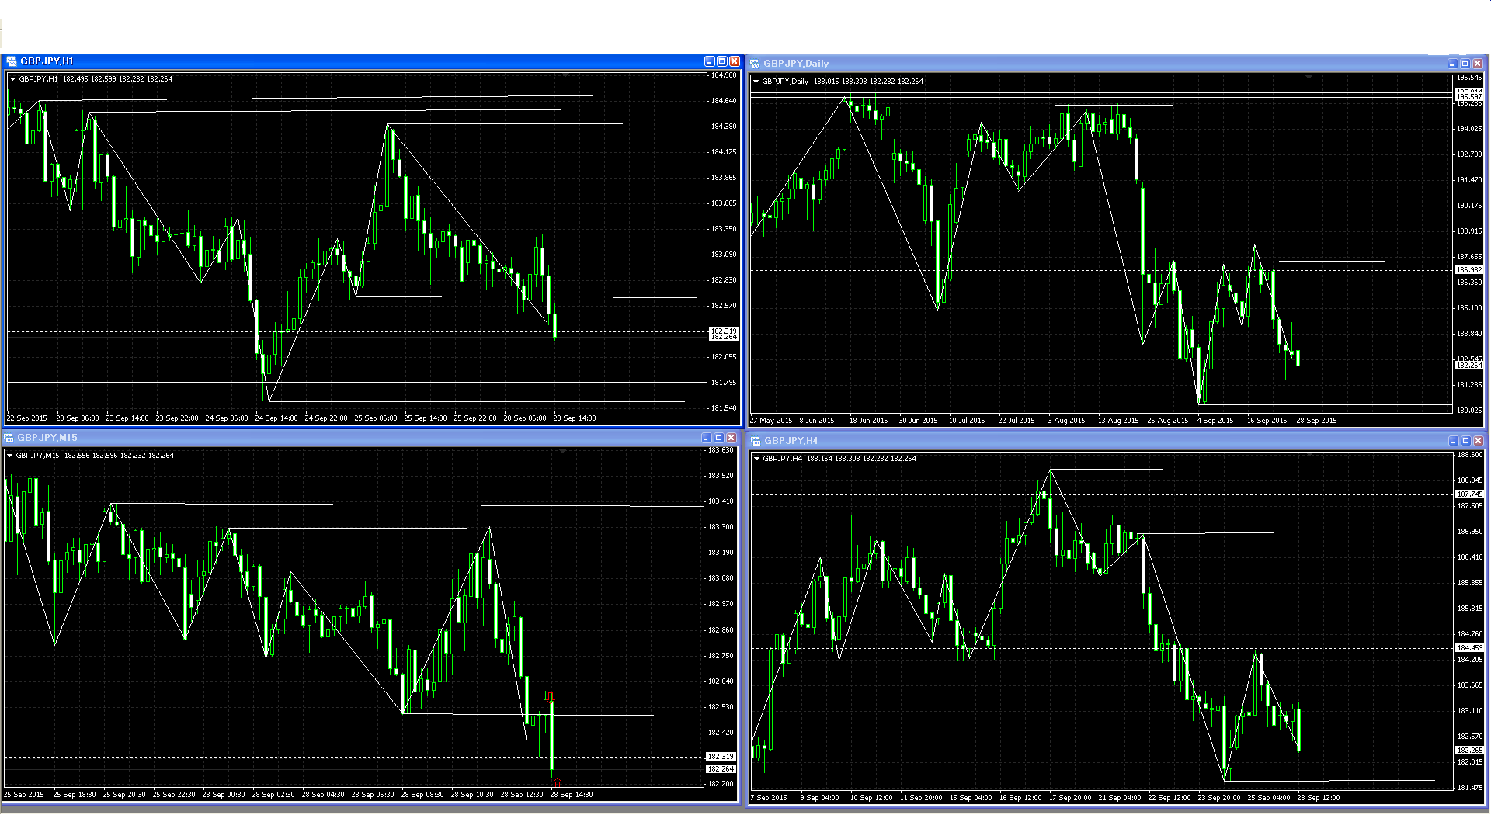Click the red up arrow below the M15 candle
The width and height of the screenshot is (1491, 815).
[x=557, y=781]
